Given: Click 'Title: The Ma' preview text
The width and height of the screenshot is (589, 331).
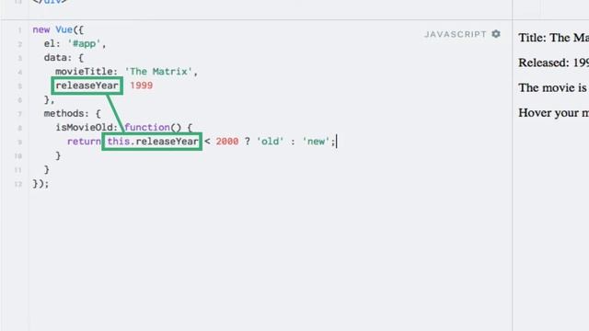Looking at the screenshot, I should [553, 38].
